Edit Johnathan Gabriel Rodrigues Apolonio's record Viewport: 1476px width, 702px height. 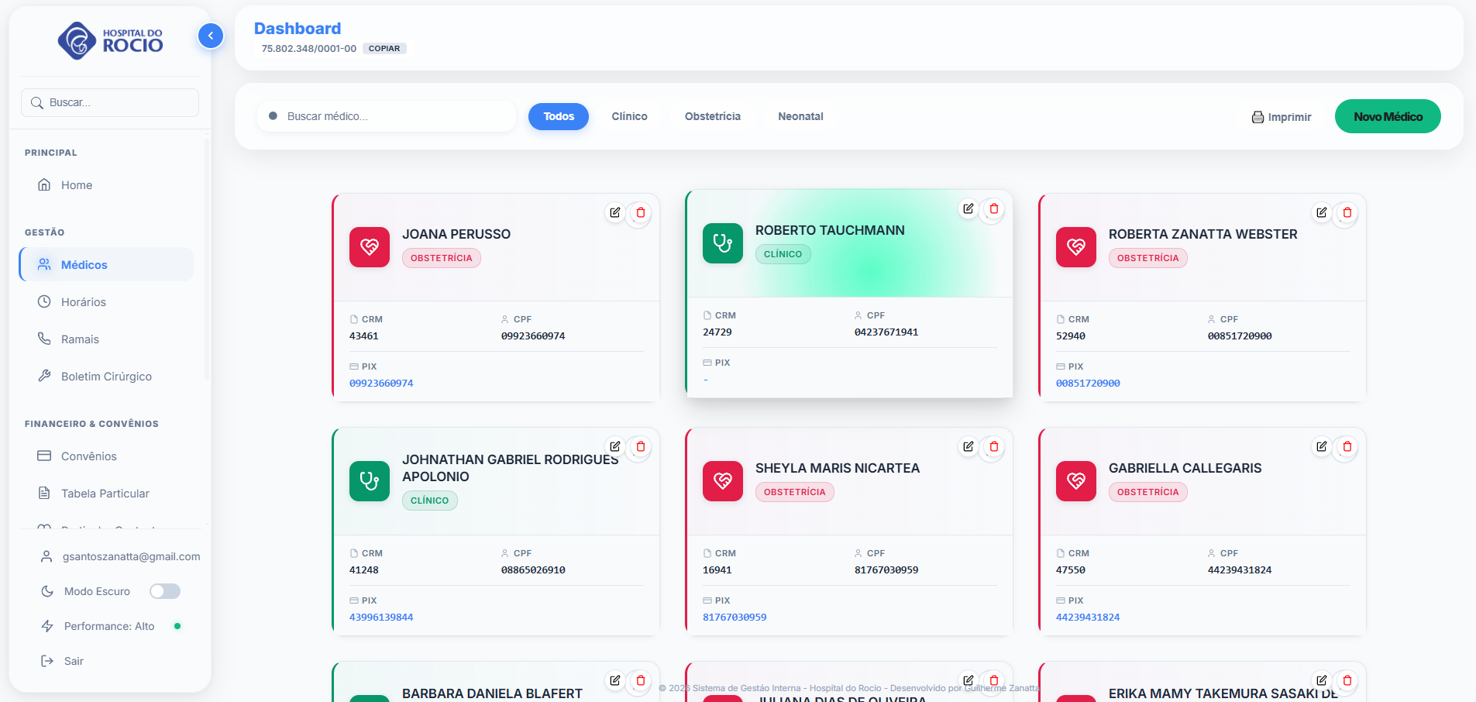point(614,446)
